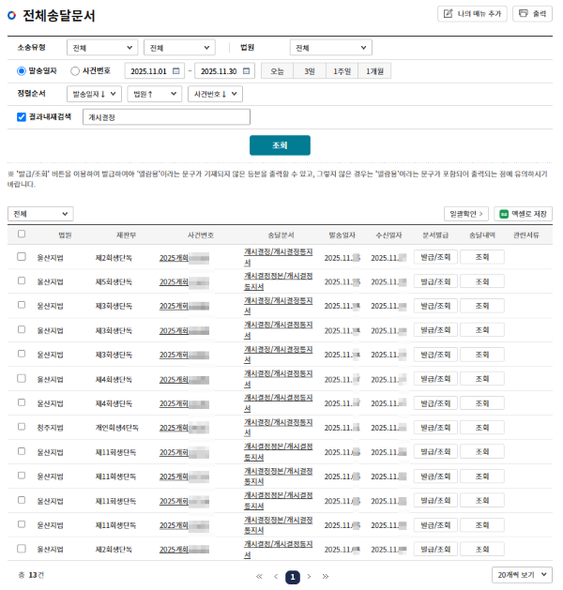Select the 1주일 date range option
Viewport: 563px width, 590px height.
(342, 70)
